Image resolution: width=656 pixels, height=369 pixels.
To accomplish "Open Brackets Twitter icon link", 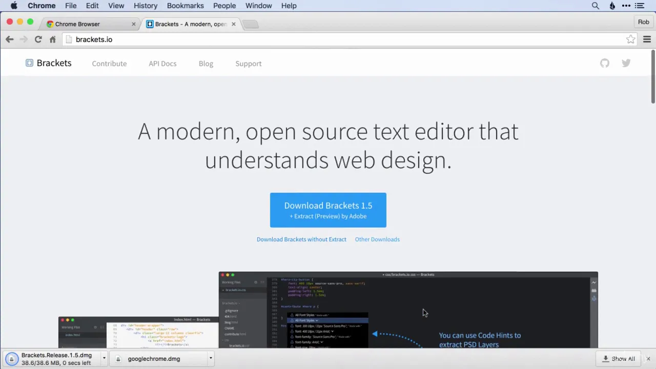I will coord(626,63).
